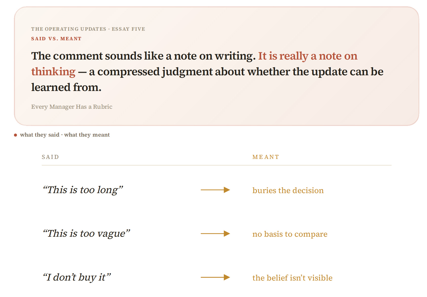
Task: Click the arrow beside "I don't buy it"
Action: [215, 277]
